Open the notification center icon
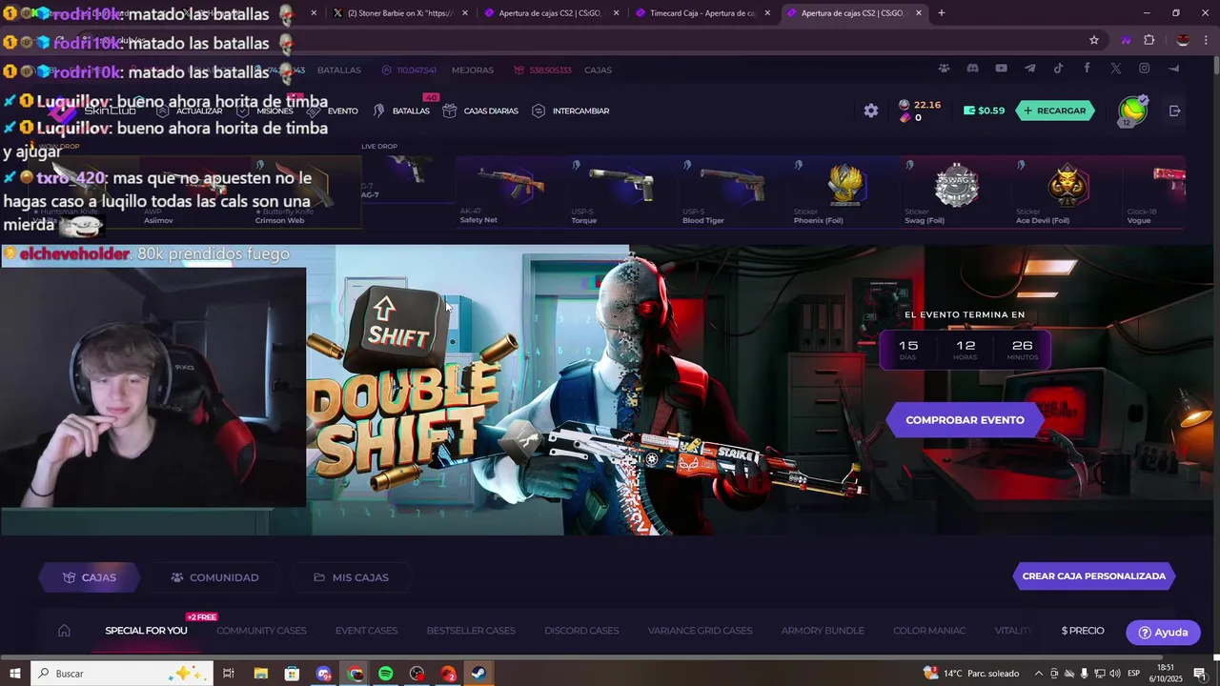1220x686 pixels. [1200, 674]
